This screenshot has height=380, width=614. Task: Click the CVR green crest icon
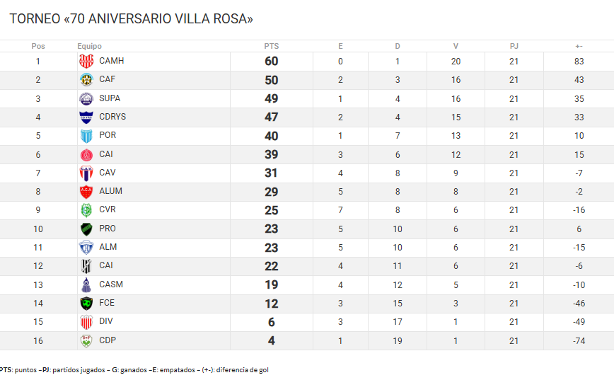coord(86,210)
